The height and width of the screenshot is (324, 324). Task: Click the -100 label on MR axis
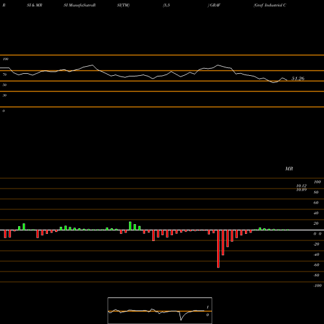318,286
